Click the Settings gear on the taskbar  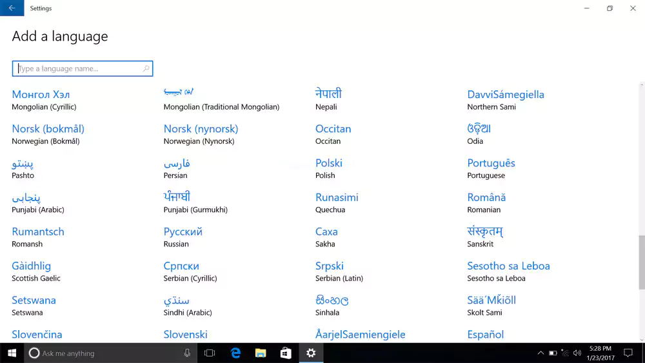point(311,353)
